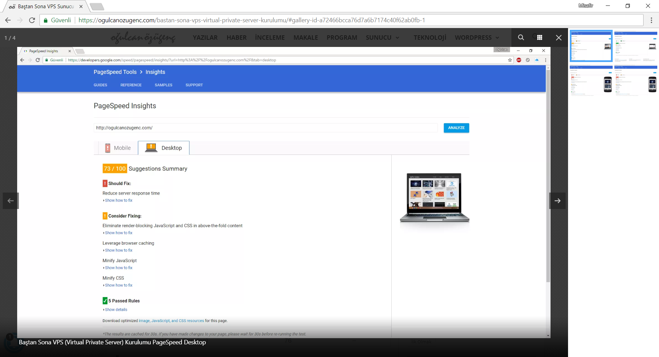This screenshot has width=659, height=357.
Task: Open the HABER menu item
Action: tap(236, 38)
